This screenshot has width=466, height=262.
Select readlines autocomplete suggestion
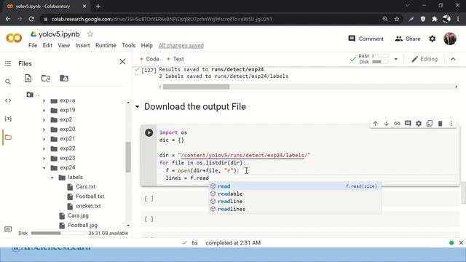[x=295, y=209]
